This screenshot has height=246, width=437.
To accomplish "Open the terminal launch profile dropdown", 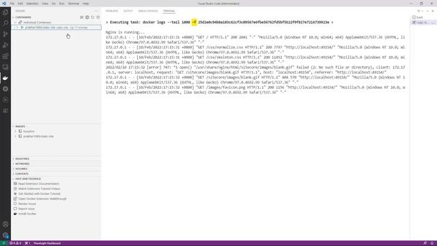I will click(423, 11).
